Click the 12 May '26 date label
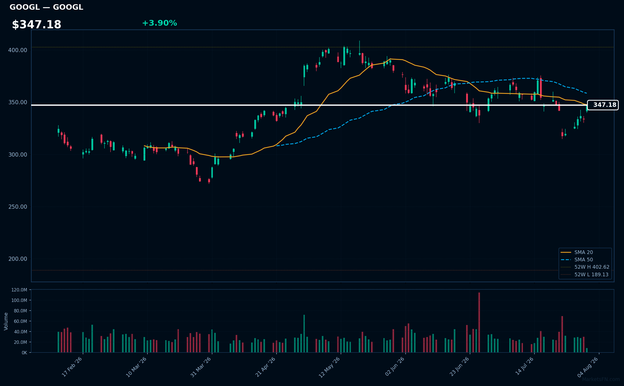Screen dimensions: 624x386 329,367
